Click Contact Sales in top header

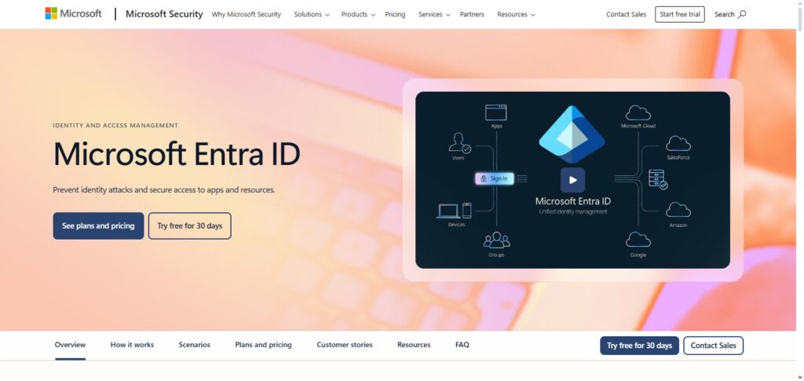pyautogui.click(x=626, y=14)
